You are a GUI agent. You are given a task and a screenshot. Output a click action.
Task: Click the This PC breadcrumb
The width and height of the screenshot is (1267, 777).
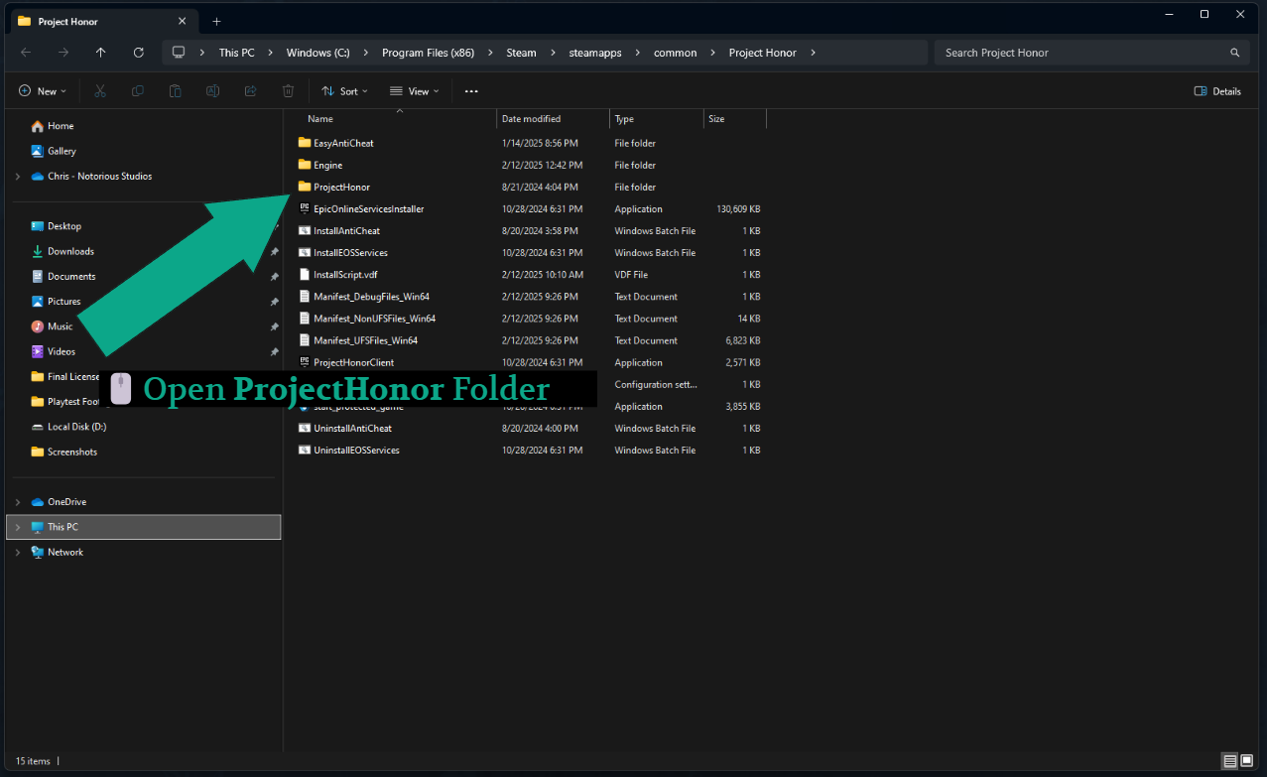tap(236, 53)
